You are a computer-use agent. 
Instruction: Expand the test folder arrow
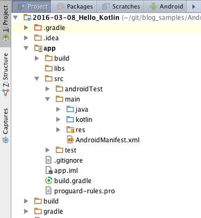click(x=48, y=150)
